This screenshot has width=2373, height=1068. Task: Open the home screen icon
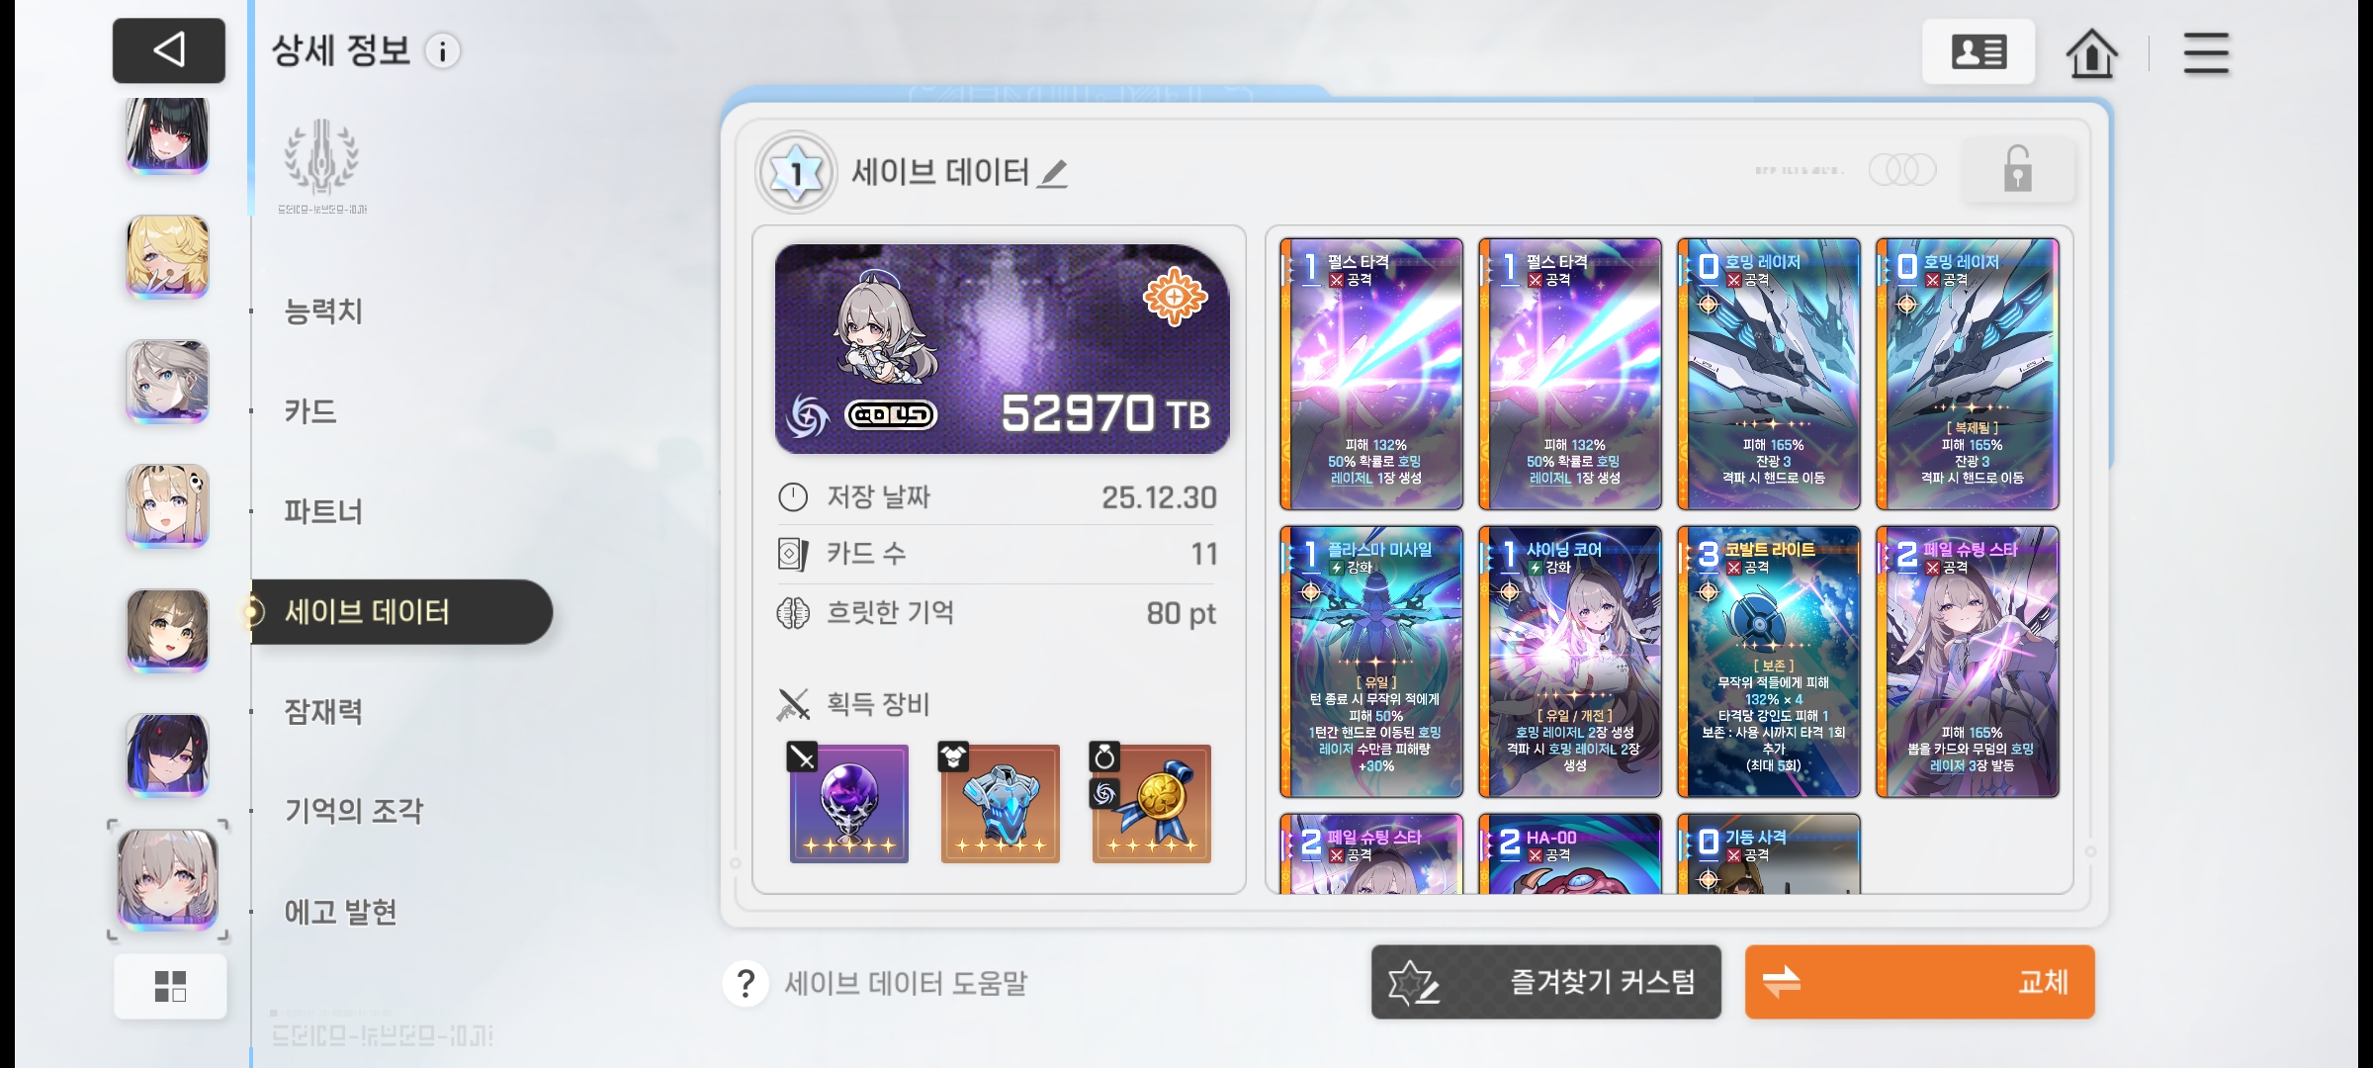pos(2090,52)
